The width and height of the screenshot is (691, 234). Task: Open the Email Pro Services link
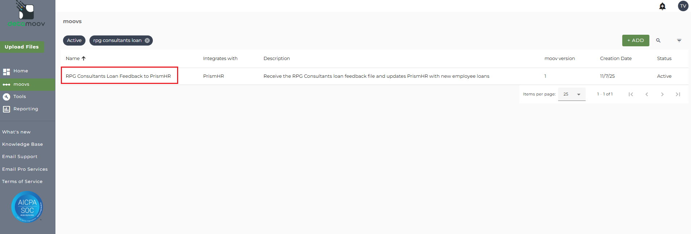(25, 169)
